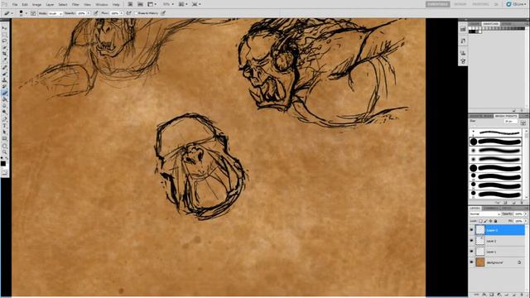Toggle lock image pixels

[485, 221]
